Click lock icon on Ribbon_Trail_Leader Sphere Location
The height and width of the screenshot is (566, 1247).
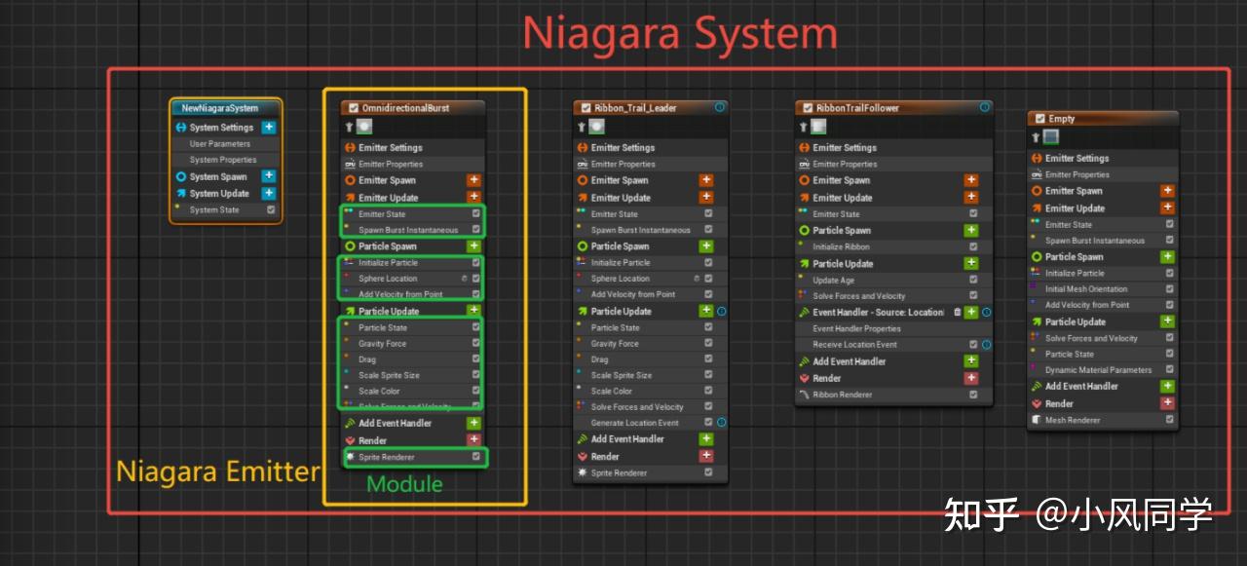click(x=697, y=279)
